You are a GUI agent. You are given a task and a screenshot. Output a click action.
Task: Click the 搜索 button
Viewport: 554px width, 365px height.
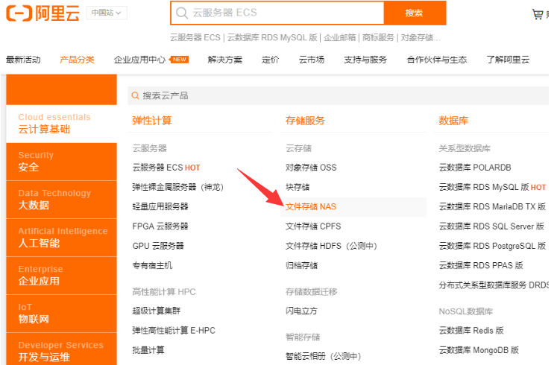(x=415, y=13)
